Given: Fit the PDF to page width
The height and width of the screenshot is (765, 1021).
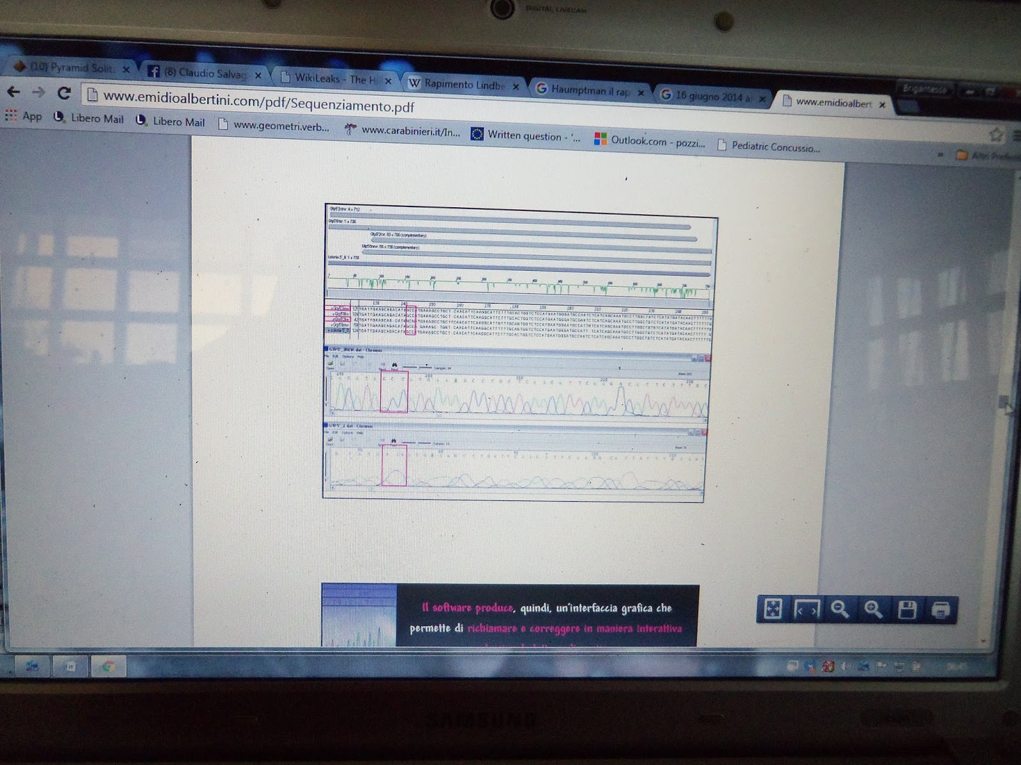Looking at the screenshot, I should tap(806, 610).
